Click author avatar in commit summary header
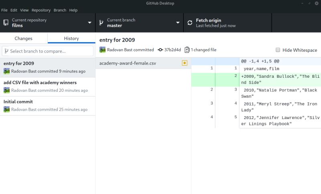The width and height of the screenshot is (321, 194). click(102, 50)
